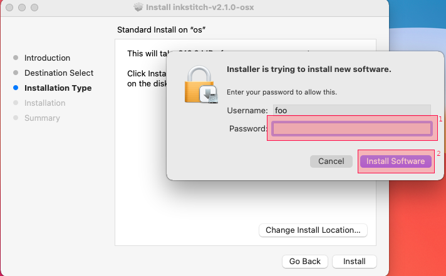Screen dimensions: 446x276
Task: Click the package icon in title bar
Action: coord(138,7)
